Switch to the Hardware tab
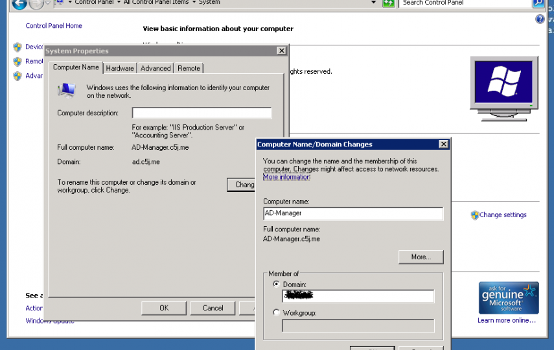 pos(120,68)
